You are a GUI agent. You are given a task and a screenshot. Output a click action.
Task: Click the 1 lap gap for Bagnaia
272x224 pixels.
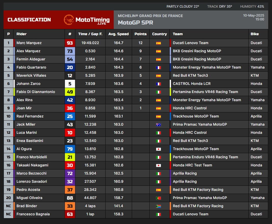90,214
